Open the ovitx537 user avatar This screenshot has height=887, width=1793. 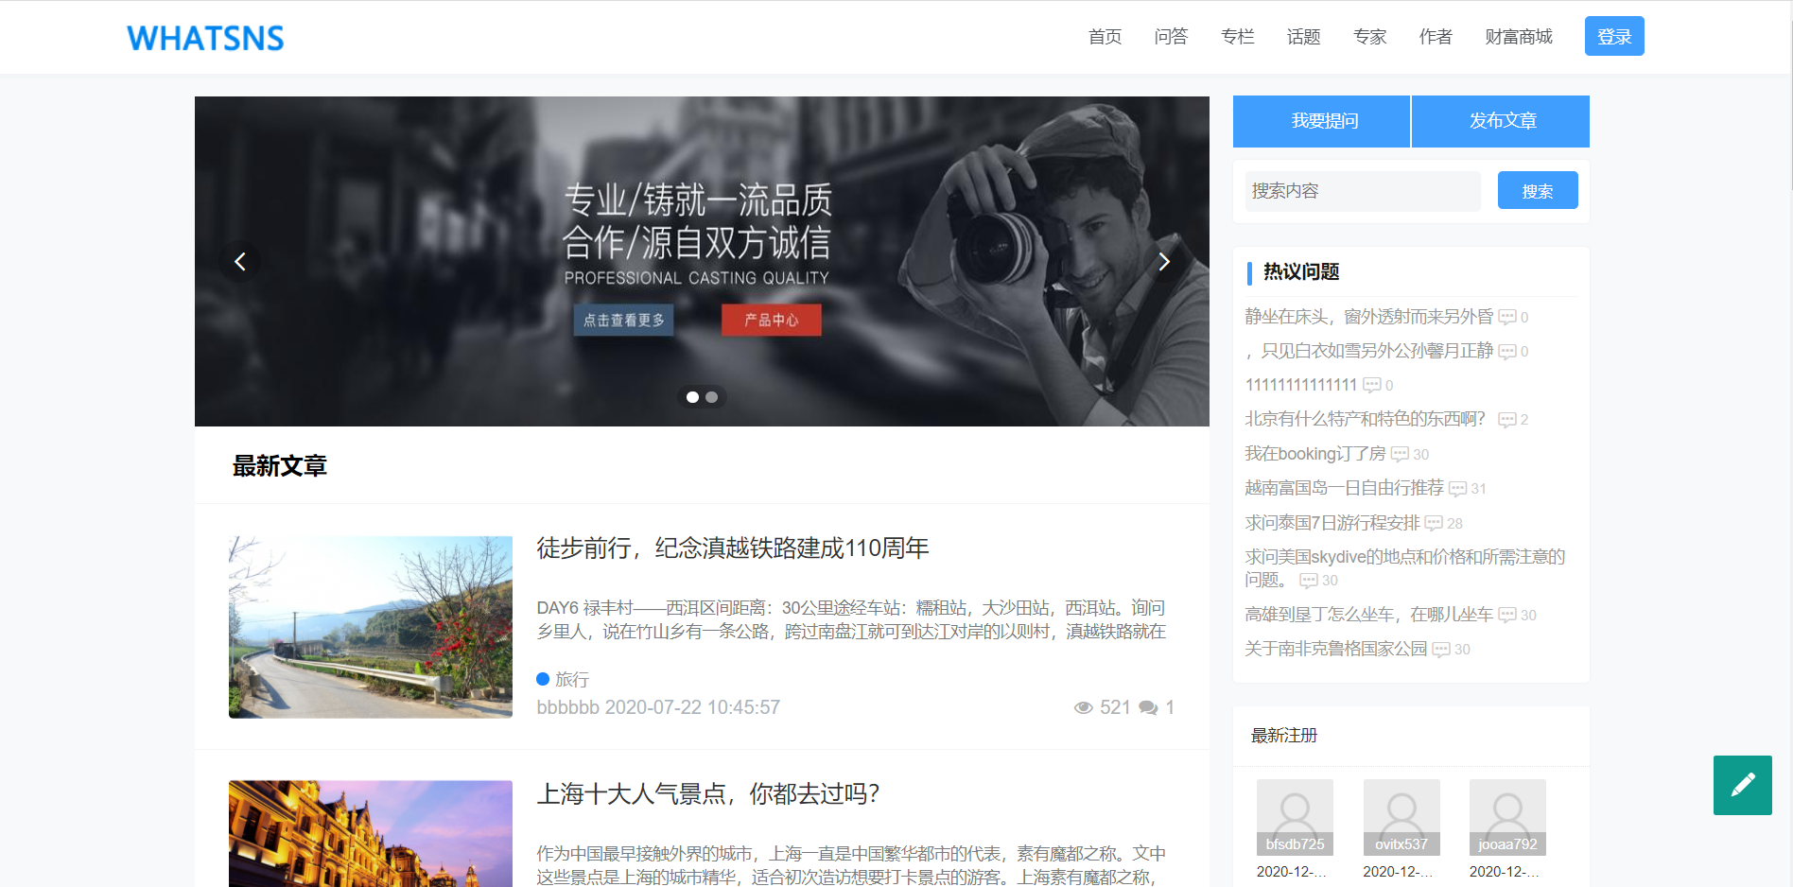tap(1401, 816)
